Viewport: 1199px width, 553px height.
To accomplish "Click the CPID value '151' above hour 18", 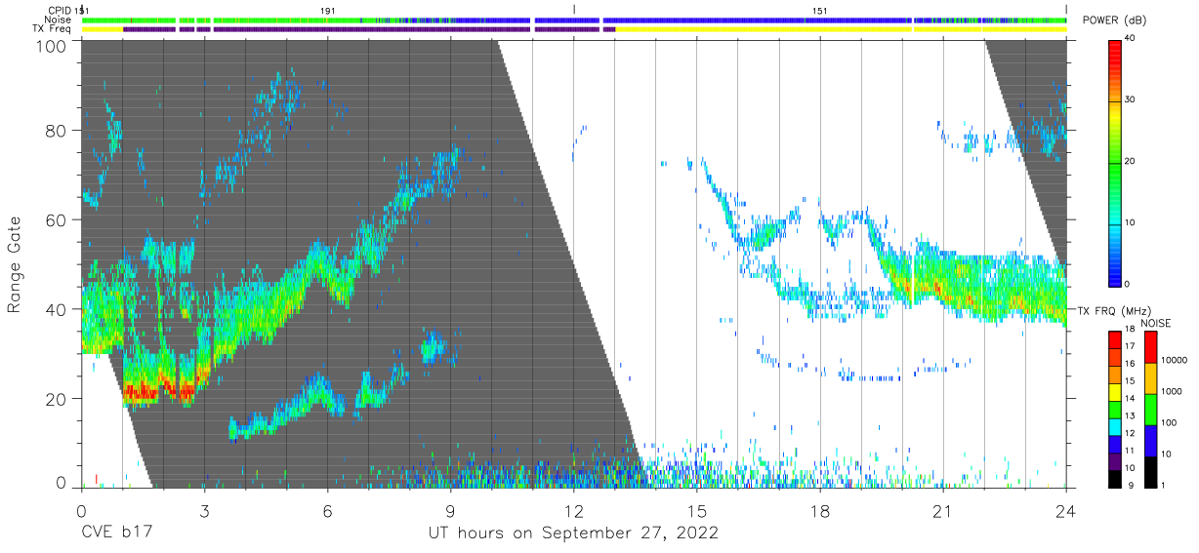I will [819, 10].
